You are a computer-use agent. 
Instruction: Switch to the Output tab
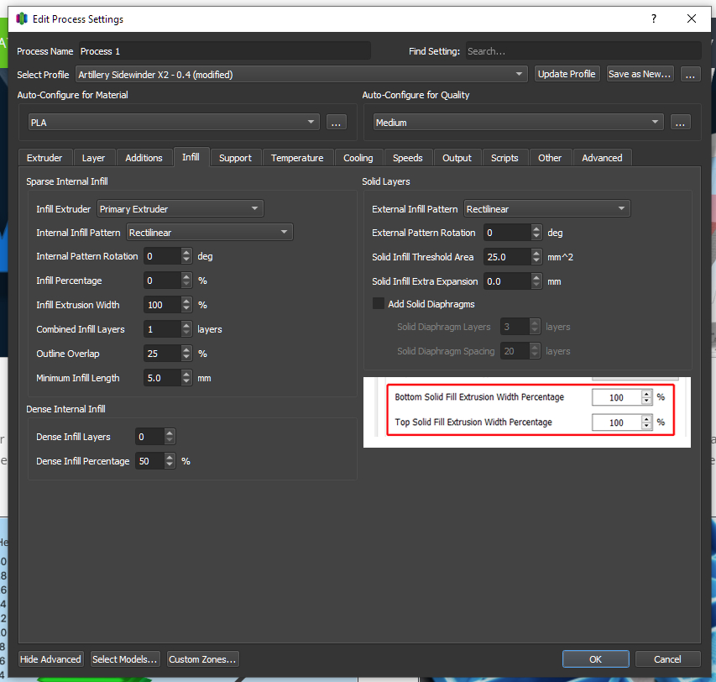[x=457, y=158]
